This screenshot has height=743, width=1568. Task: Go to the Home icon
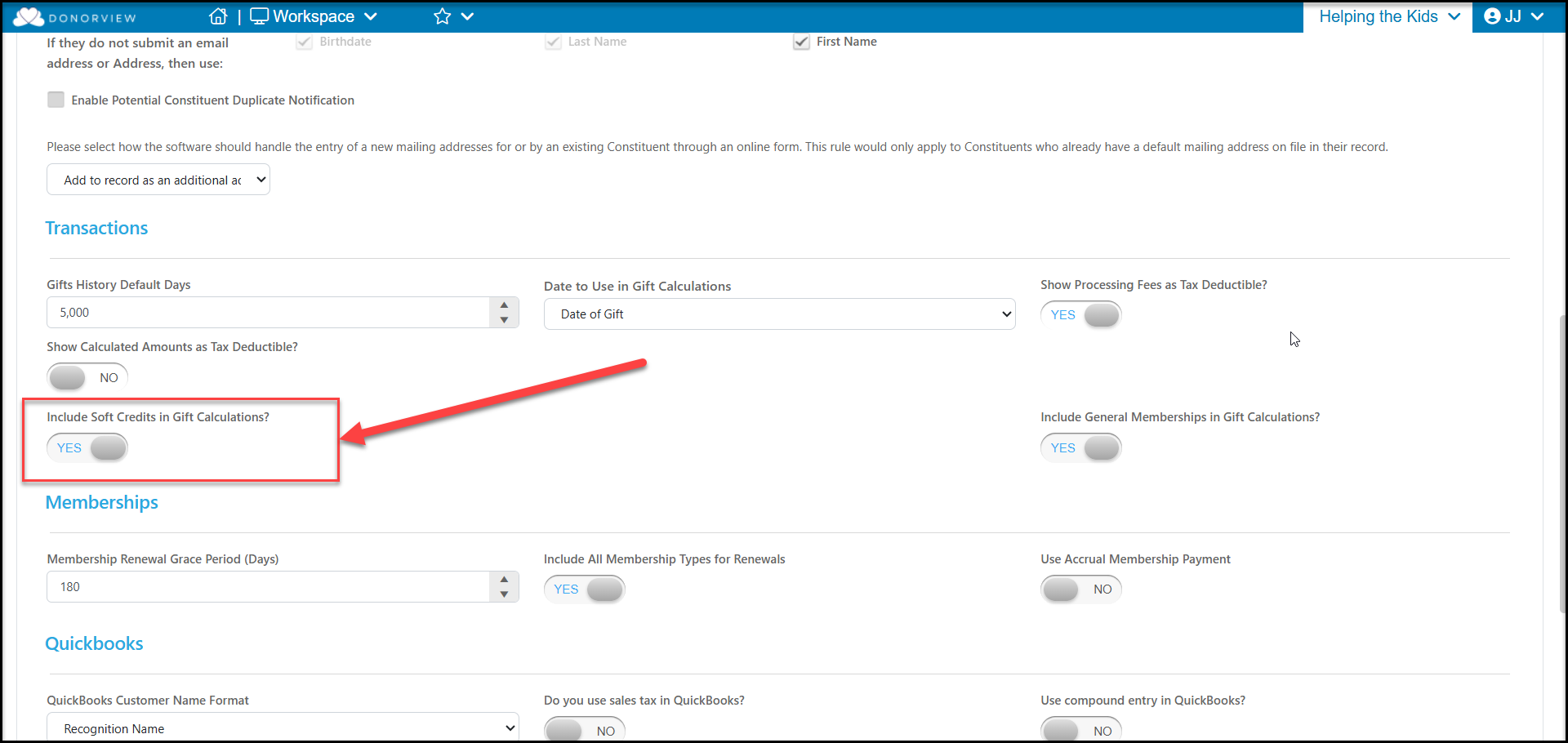[x=218, y=16]
